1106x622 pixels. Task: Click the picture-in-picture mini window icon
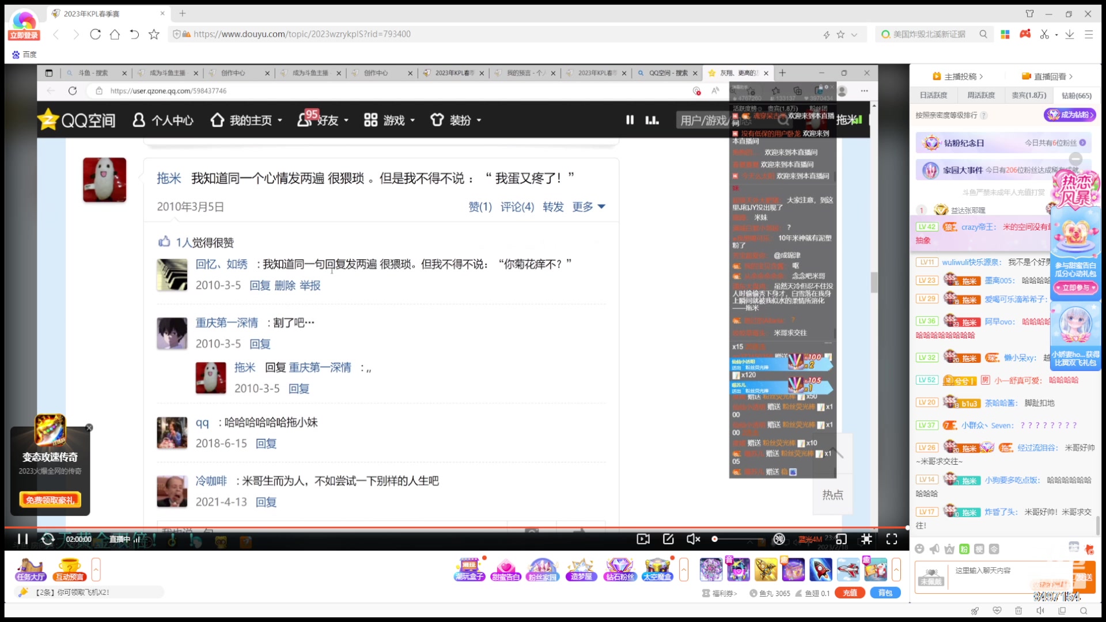point(841,539)
